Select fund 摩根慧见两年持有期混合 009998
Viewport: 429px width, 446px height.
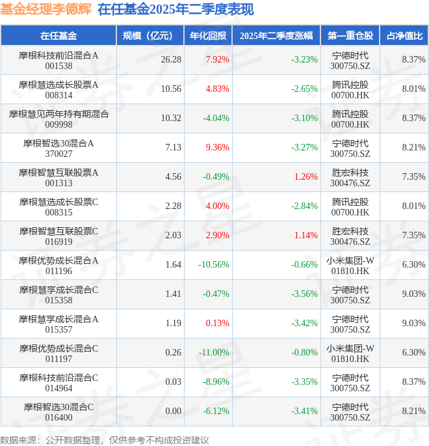(x=58, y=119)
